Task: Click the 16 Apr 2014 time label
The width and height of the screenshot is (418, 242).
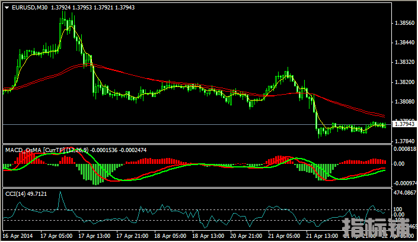Action: click(19, 236)
